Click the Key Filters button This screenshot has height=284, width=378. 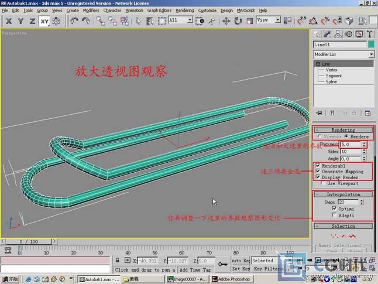[x=272, y=269]
